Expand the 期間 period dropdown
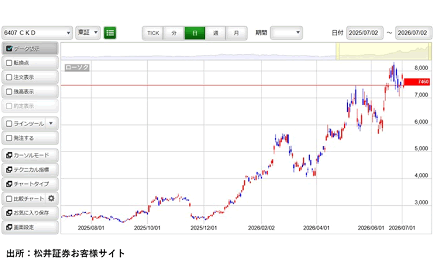This screenshot has height=262, width=433. point(286,33)
